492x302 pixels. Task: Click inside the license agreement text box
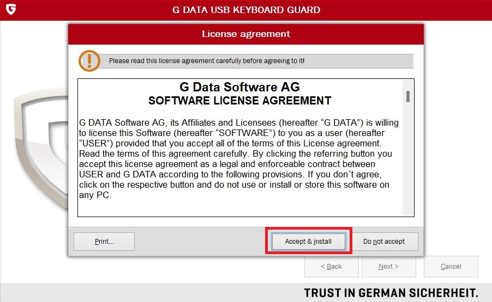pos(246,147)
